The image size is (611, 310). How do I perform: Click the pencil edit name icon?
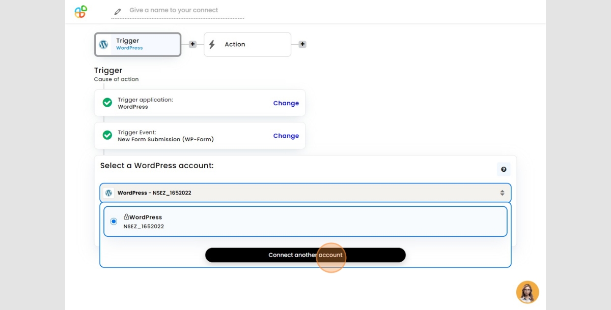[x=118, y=11]
